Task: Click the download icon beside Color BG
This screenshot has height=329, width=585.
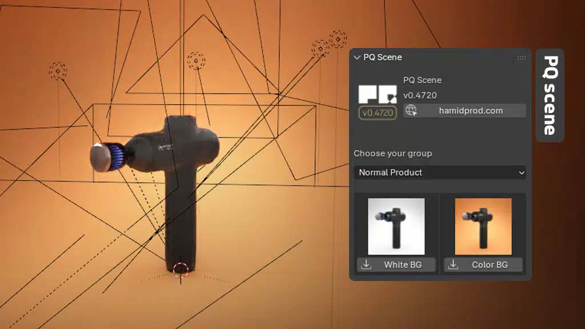Action: pos(453,265)
